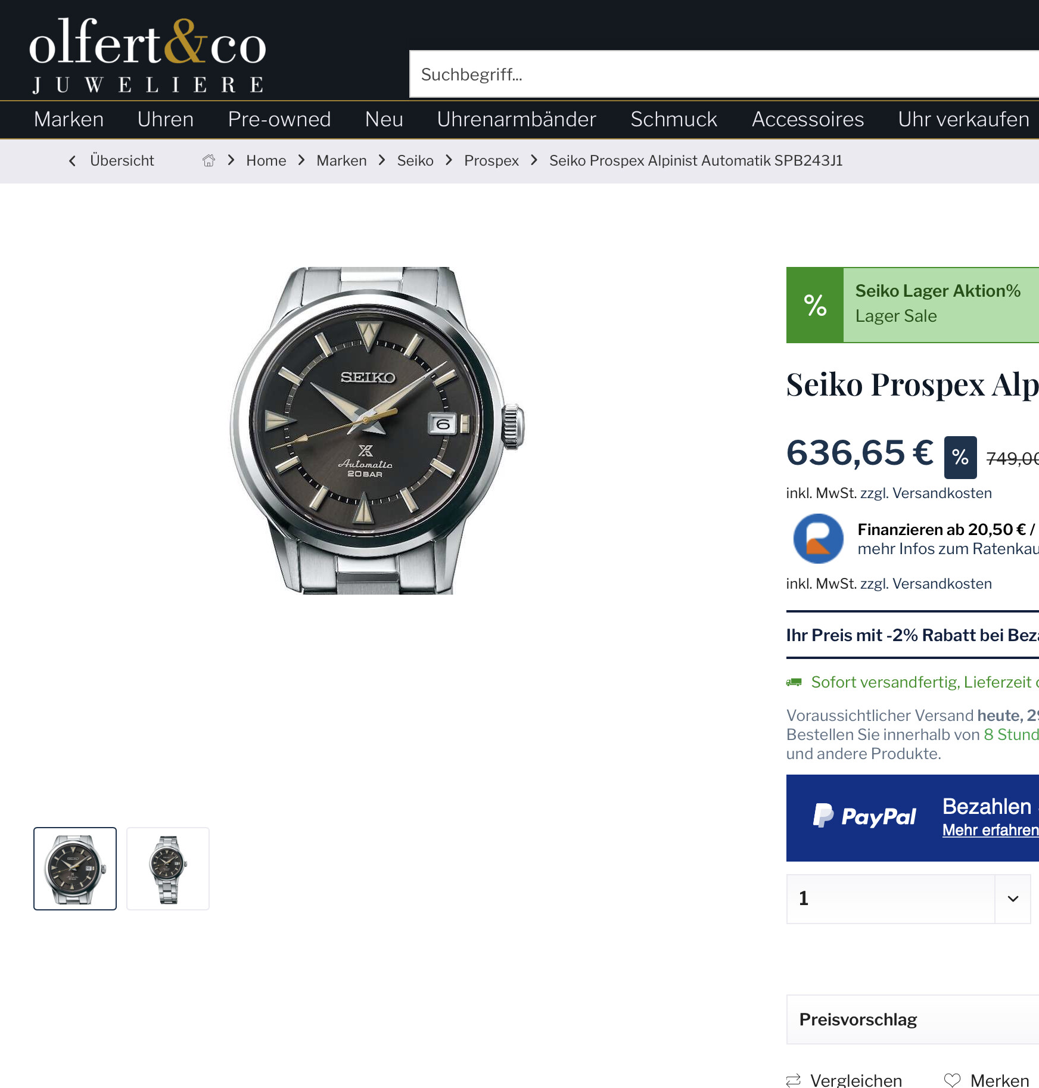Open the Uhren menu

[x=166, y=119]
